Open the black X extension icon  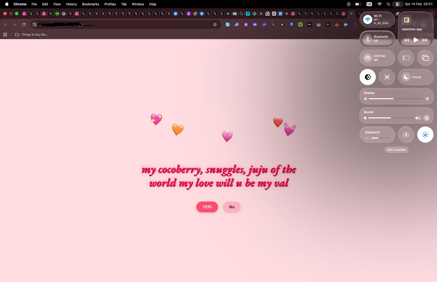pyautogui.click(x=282, y=24)
